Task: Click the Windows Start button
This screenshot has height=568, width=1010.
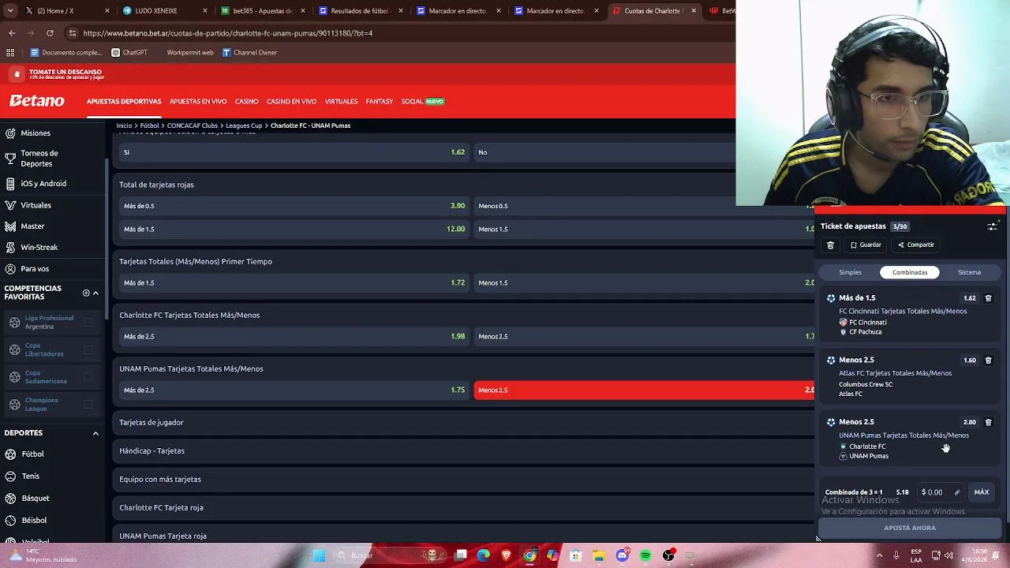Action: coord(319,555)
